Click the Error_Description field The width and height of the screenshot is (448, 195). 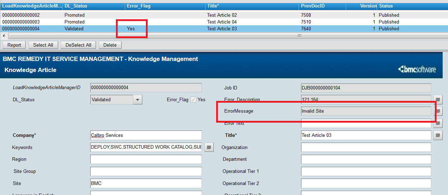tap(366, 99)
